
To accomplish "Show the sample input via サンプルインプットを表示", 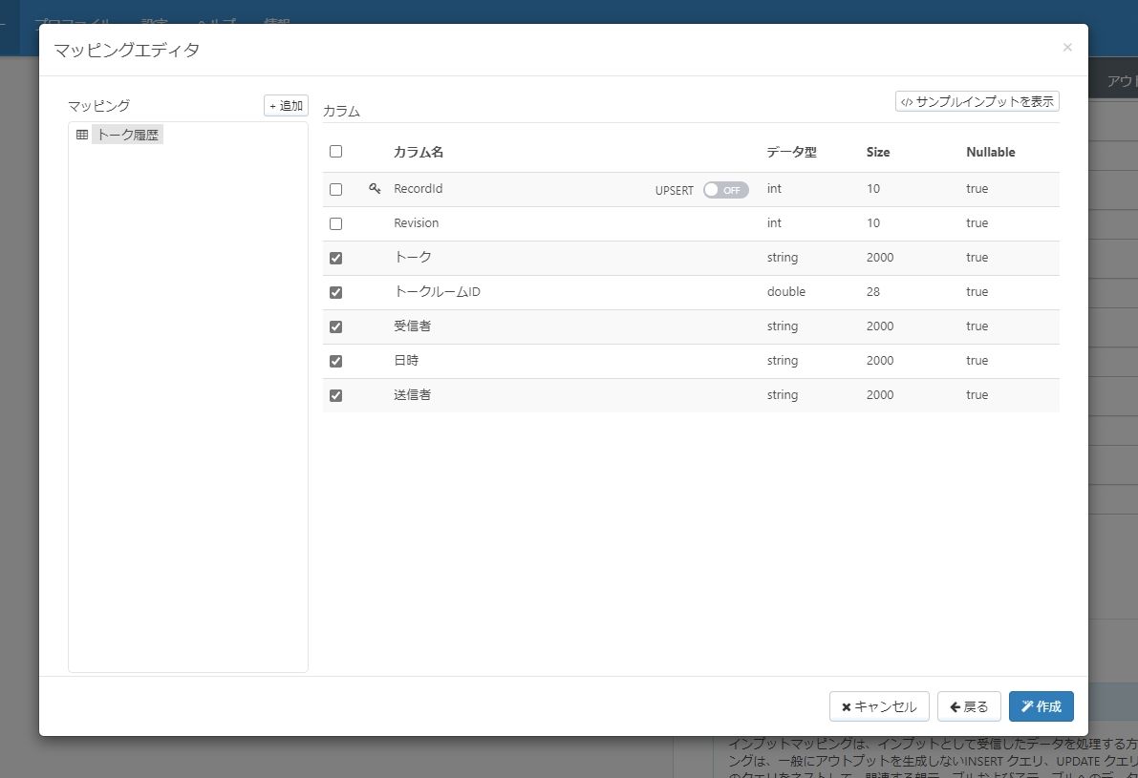I will 977,100.
